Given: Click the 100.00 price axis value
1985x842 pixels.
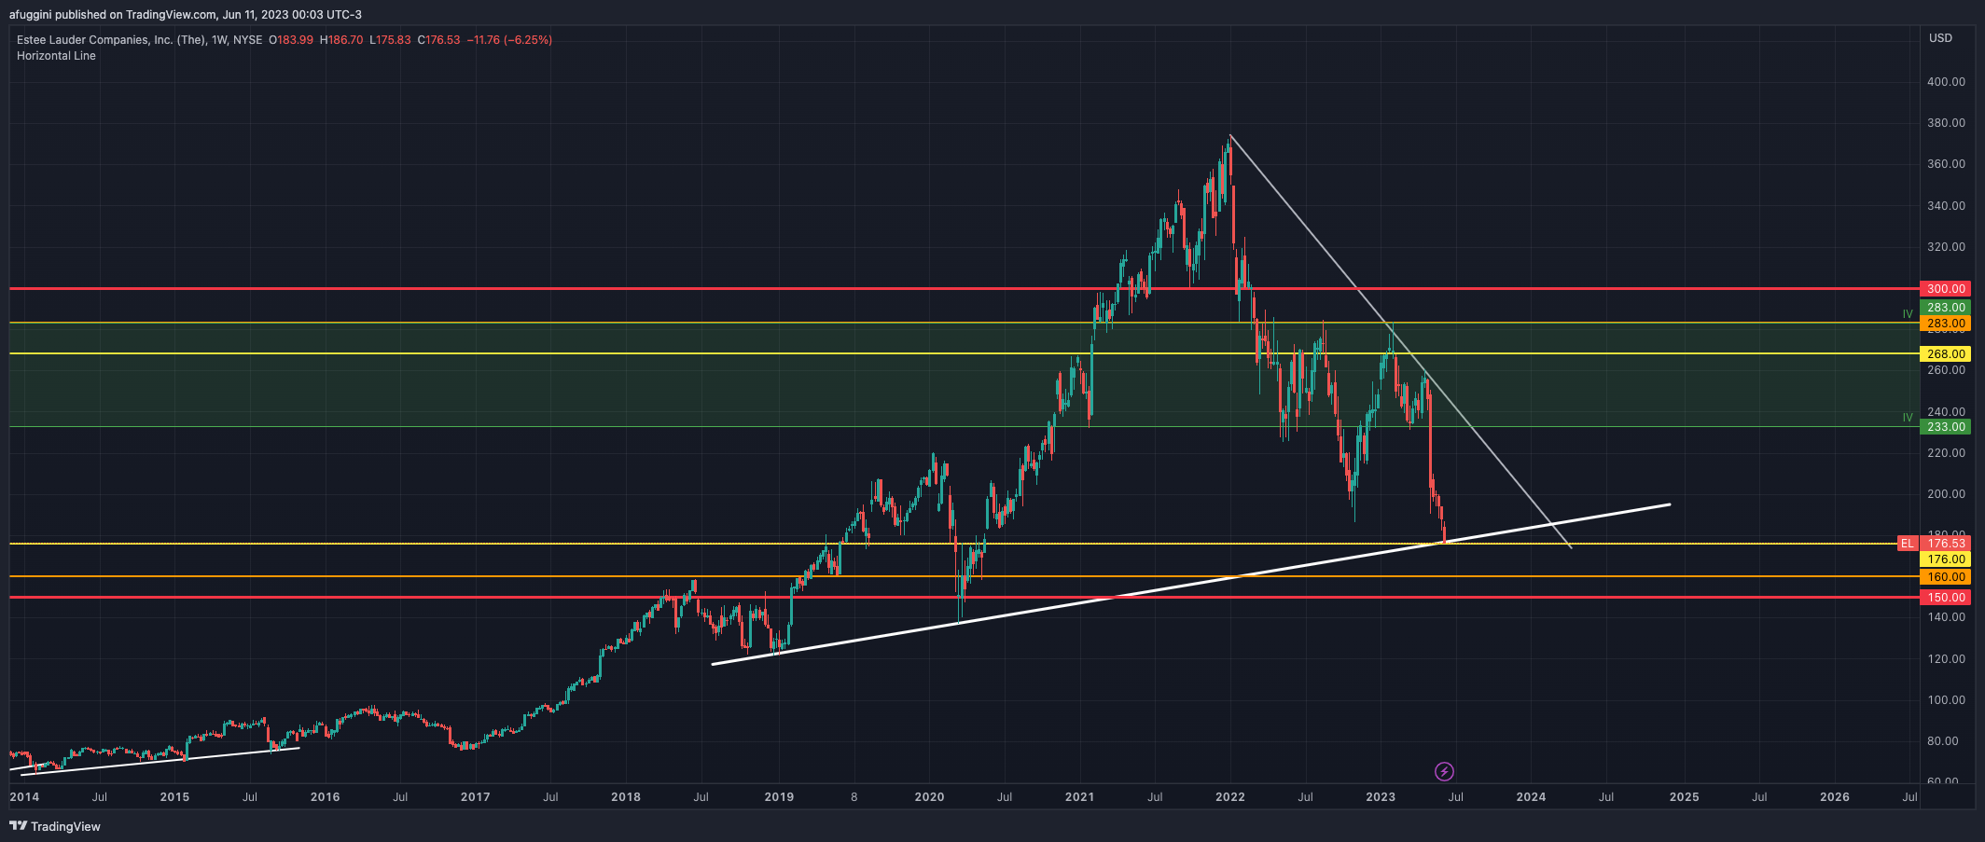Looking at the screenshot, I should 1946,700.
